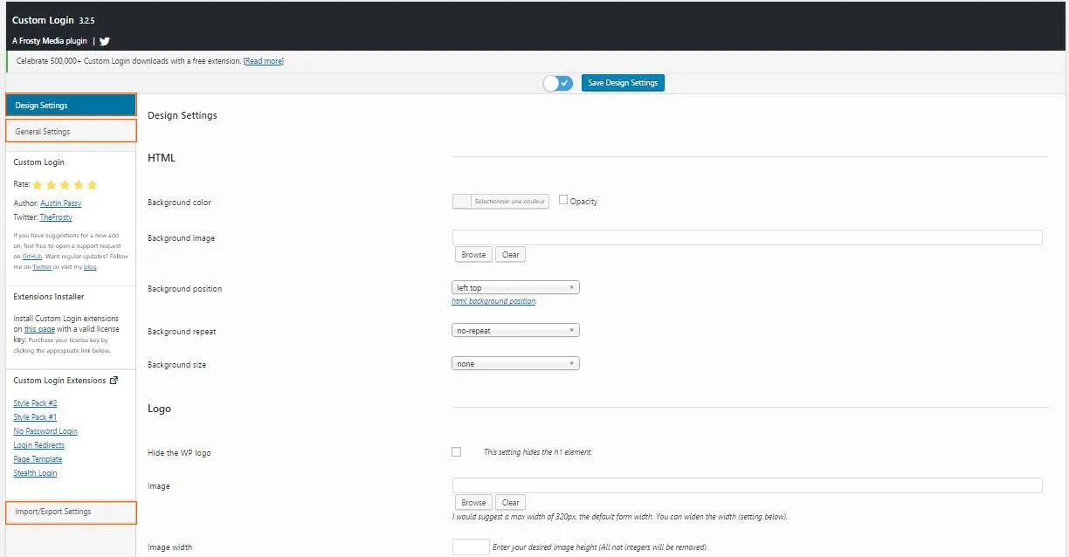Viewport: 1069px width, 557px height.
Task: Rate with the first star
Action: click(38, 185)
